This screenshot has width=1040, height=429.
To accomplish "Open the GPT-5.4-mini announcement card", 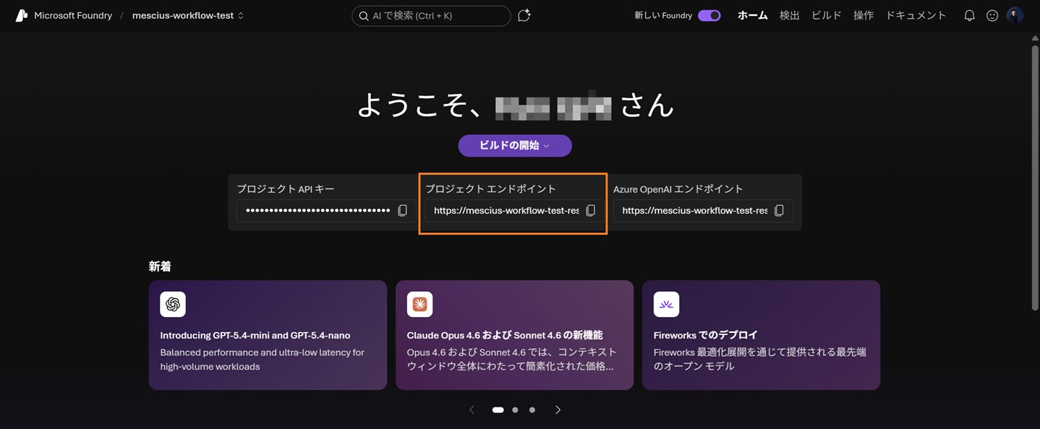I will click(268, 335).
